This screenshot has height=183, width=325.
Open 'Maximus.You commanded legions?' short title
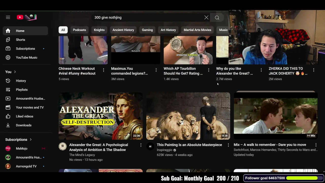[x=129, y=71]
